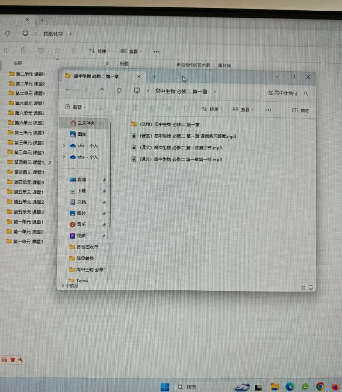Click the chevron after 高中生物 必修二 第一章 path
This screenshot has width=342, height=392.
pyautogui.click(x=215, y=92)
